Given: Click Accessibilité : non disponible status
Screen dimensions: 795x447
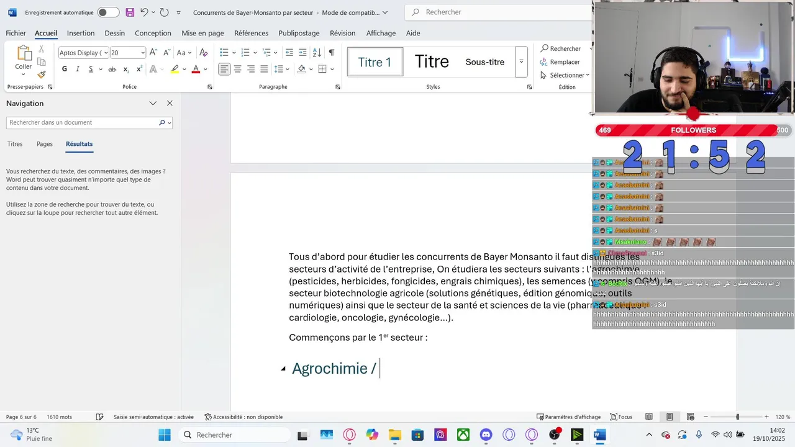Looking at the screenshot, I should pos(243,417).
